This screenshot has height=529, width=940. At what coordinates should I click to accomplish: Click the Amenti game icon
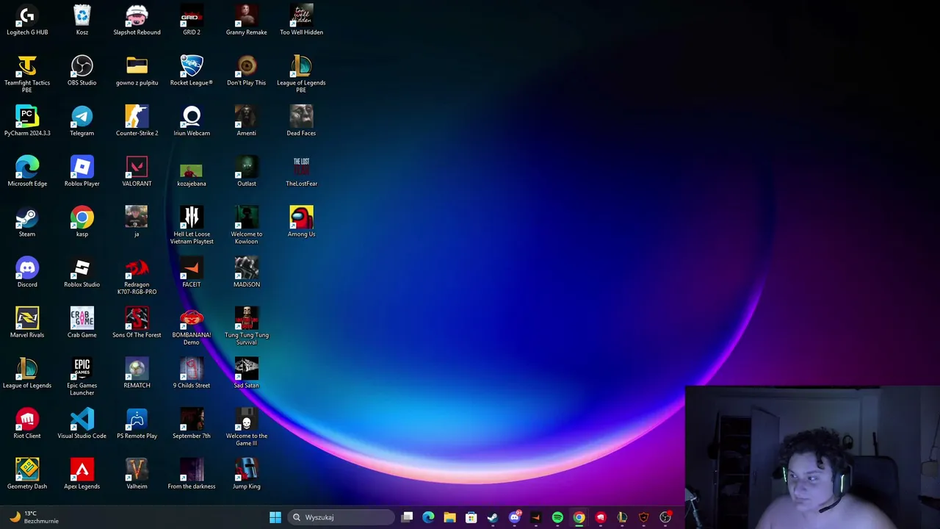tap(247, 121)
